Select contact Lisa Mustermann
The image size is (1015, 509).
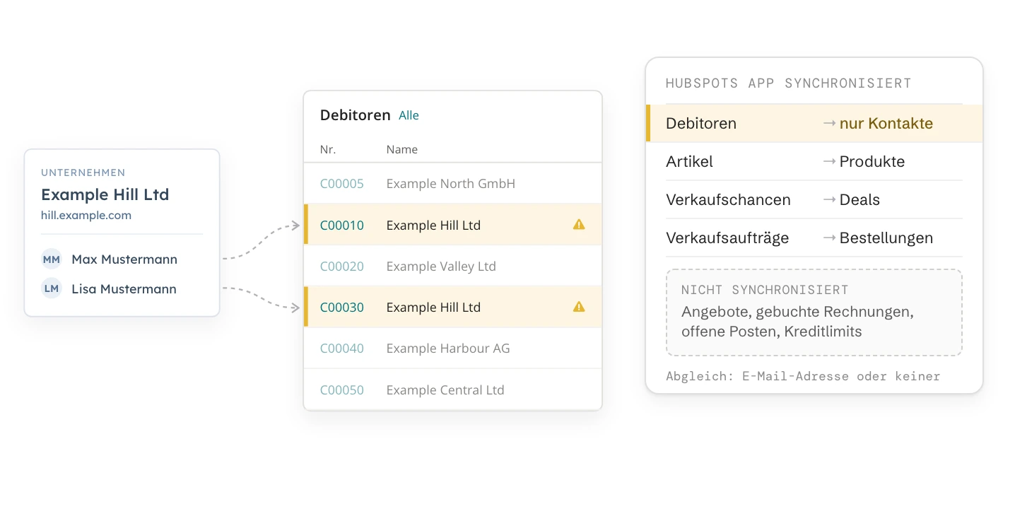point(124,289)
